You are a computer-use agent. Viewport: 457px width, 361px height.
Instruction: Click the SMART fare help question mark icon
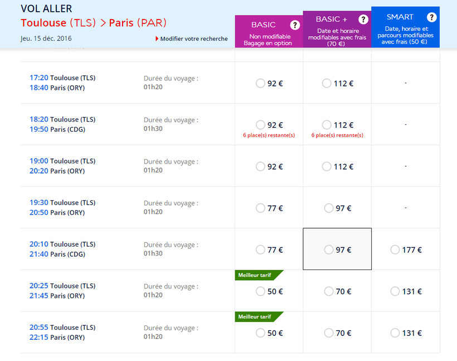coord(431,17)
